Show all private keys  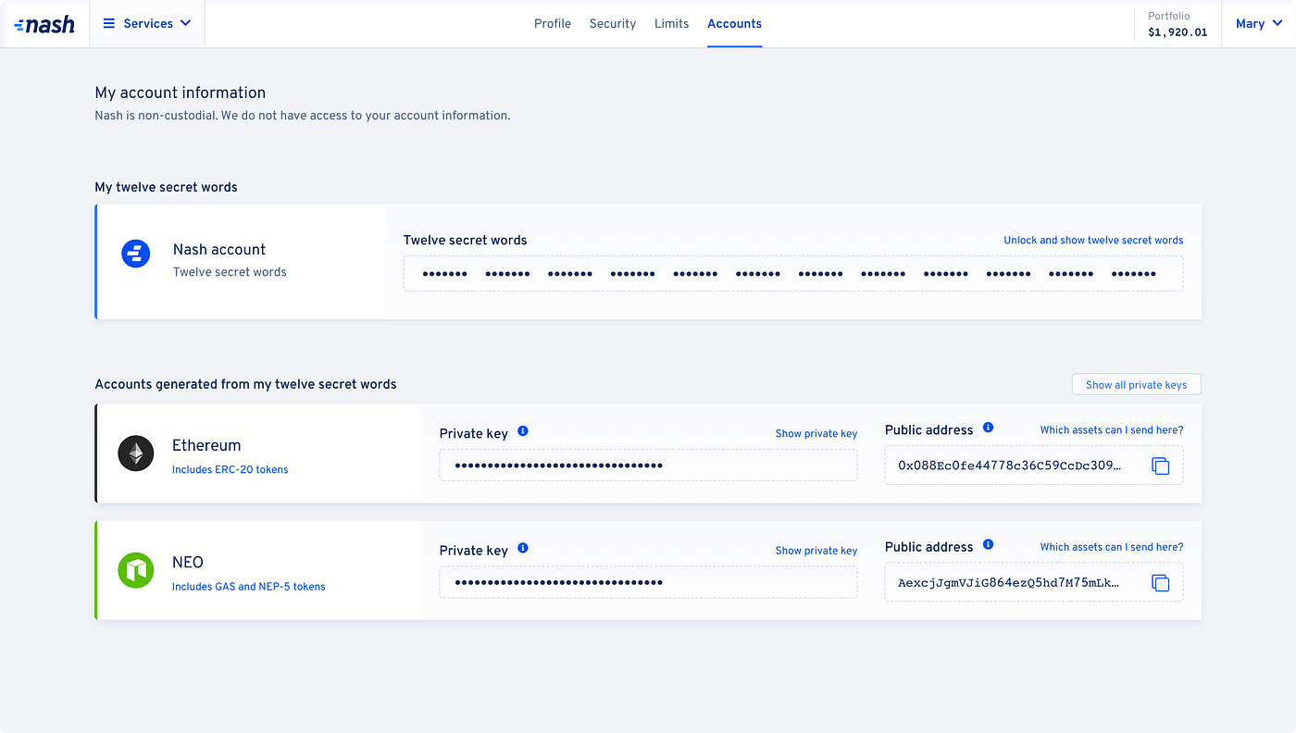(x=1136, y=384)
